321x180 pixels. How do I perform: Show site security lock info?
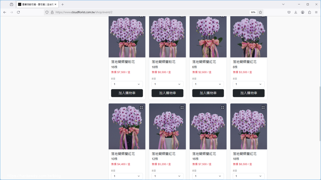click(52, 12)
